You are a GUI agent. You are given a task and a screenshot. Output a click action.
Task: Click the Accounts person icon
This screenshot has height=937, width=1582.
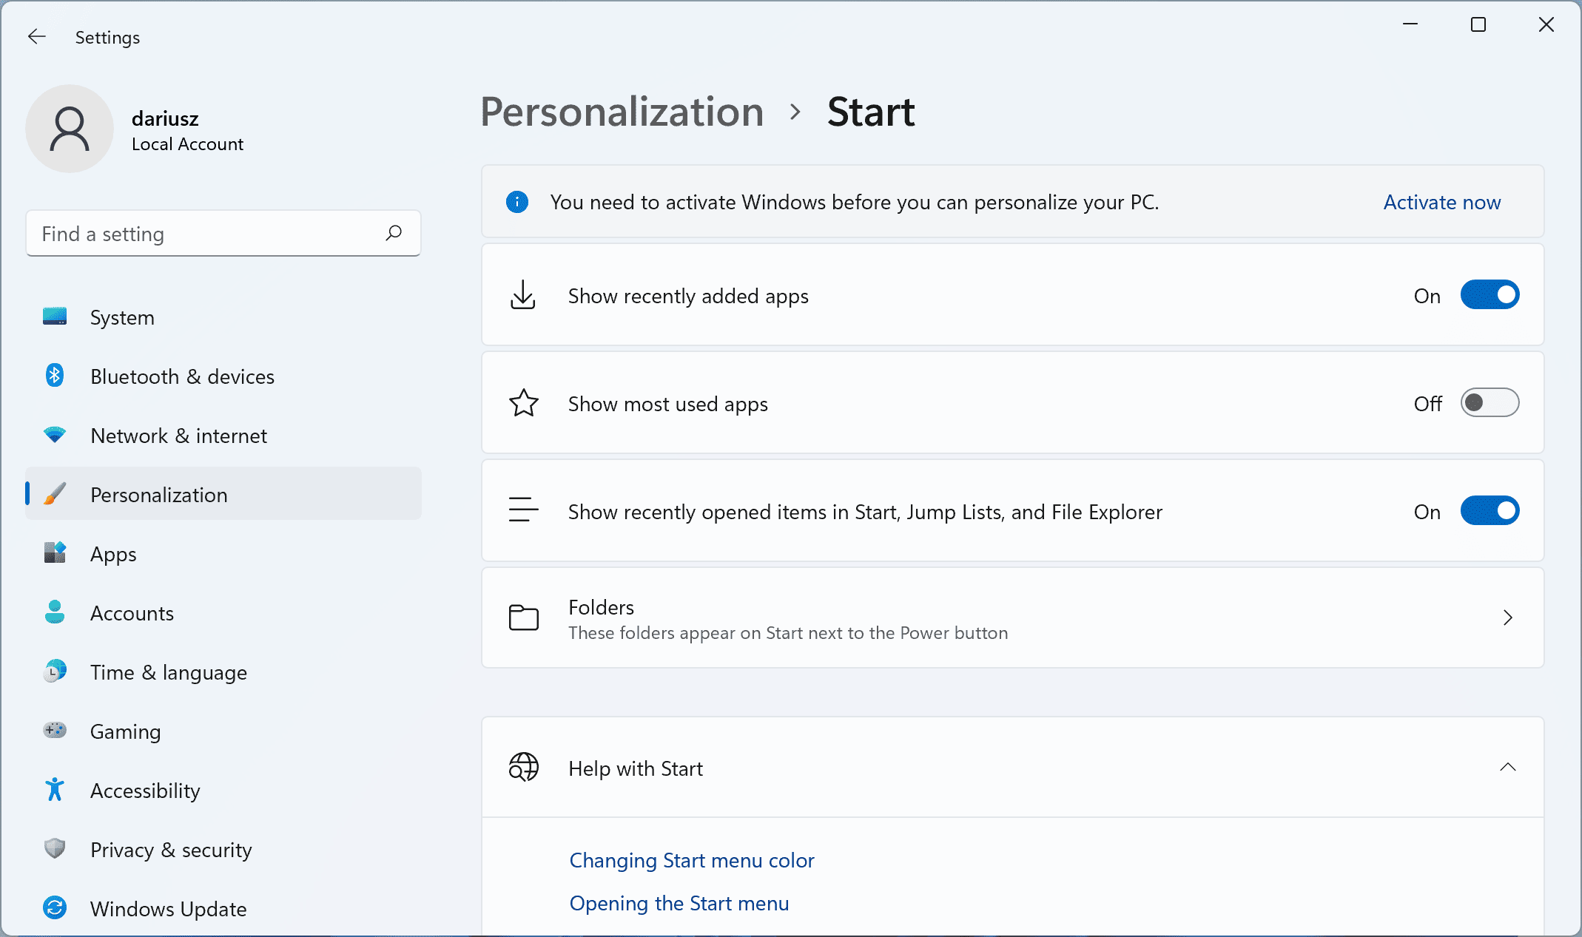coord(55,612)
